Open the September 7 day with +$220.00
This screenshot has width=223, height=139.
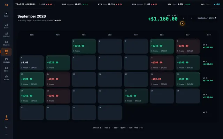pos(58,63)
